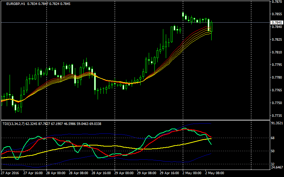This screenshot has height=177, width=284.
Task: Click the 29 Apr 16:00 time label
Action: coord(169,173)
